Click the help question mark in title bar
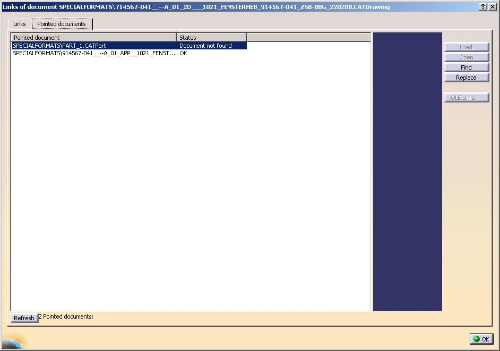 click(483, 7)
